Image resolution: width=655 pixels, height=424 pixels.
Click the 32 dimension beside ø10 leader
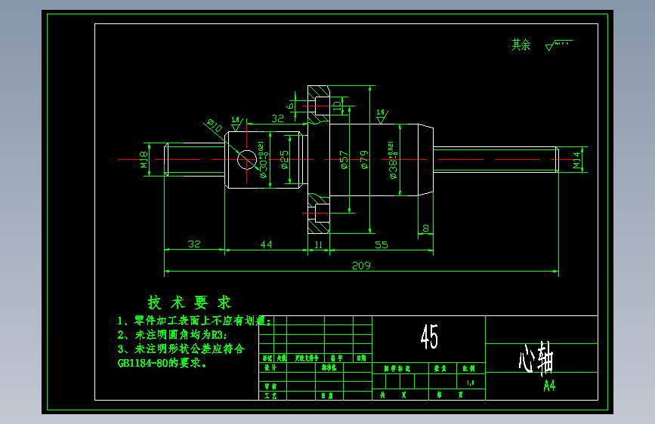[x=278, y=118]
